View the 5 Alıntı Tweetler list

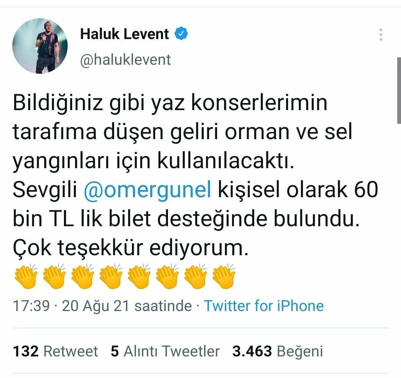click(x=165, y=351)
